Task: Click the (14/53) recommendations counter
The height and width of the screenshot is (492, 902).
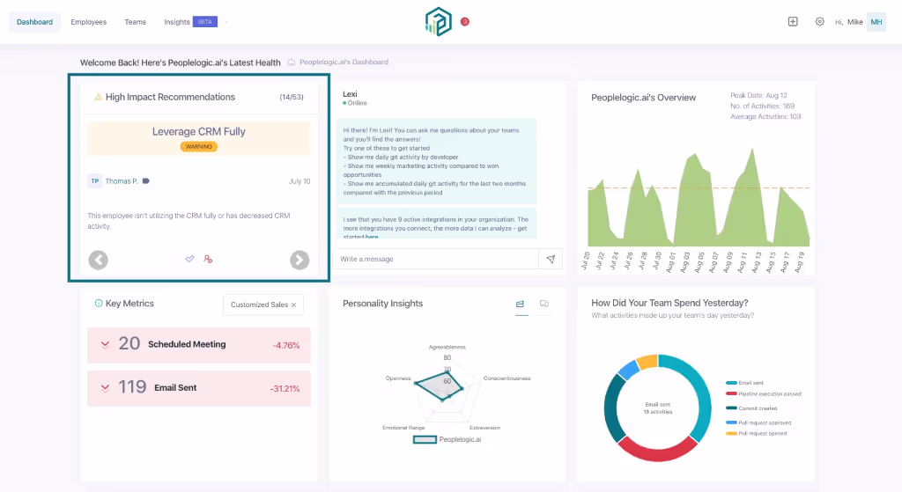Action: pyautogui.click(x=292, y=97)
